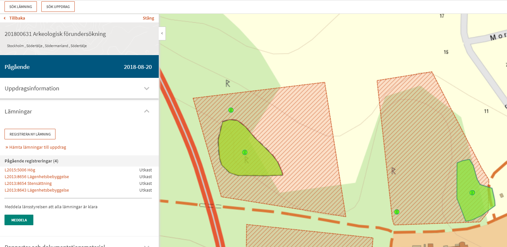The image size is (507, 247).
Task: Click the R symbol in right hatched area
Action: coord(393,171)
